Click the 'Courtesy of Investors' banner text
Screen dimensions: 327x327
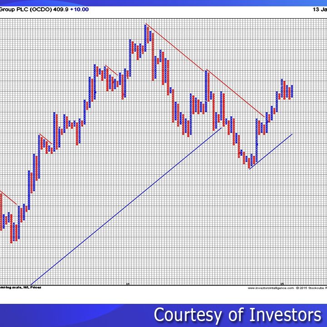pos(238,315)
